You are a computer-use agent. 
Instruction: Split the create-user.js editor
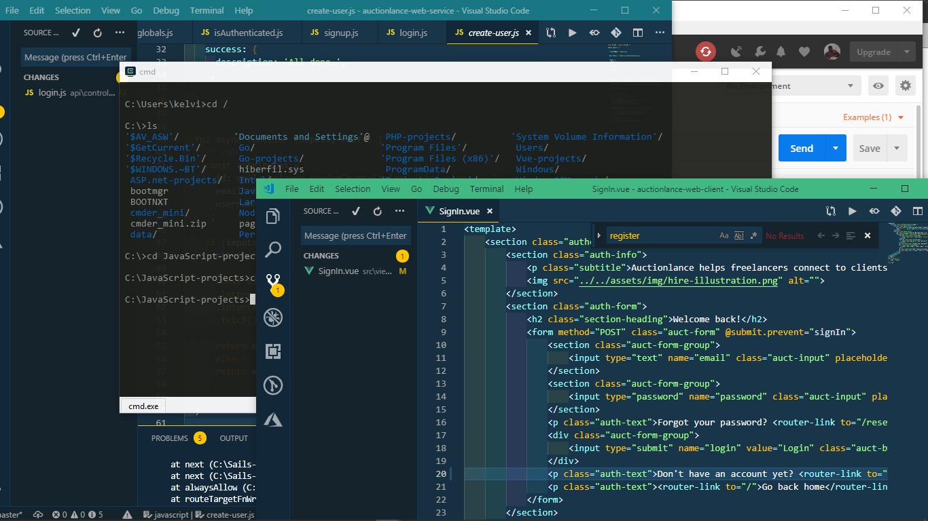click(638, 33)
